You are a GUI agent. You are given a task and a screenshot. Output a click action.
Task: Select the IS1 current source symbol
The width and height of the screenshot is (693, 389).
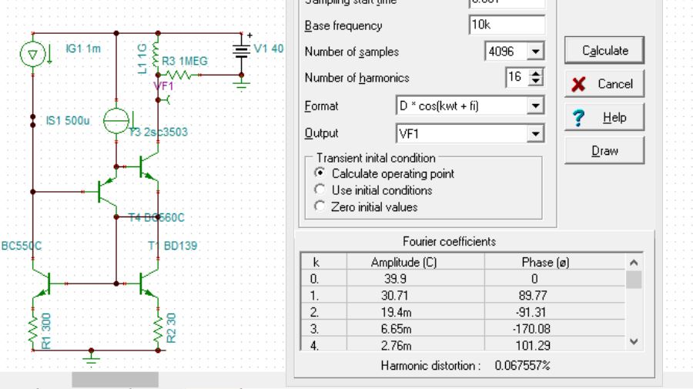pos(116,120)
